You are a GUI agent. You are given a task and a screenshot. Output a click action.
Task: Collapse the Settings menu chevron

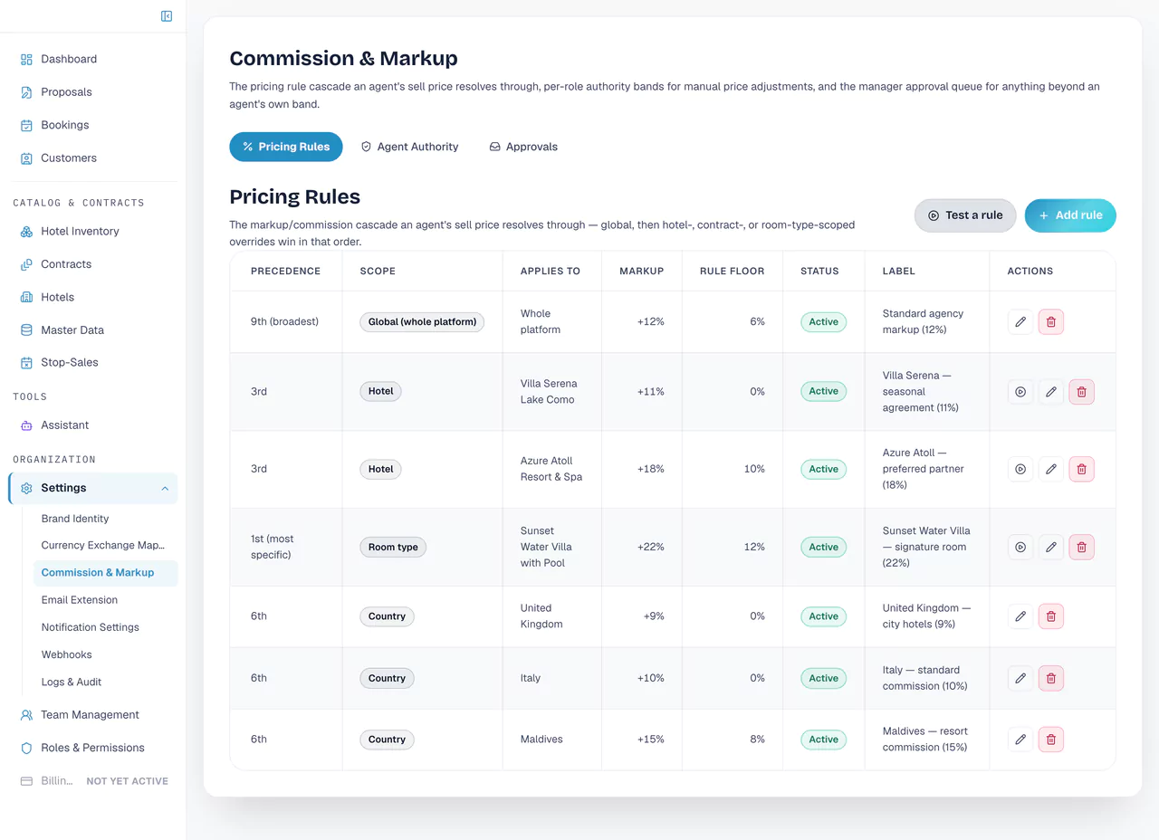165,489
